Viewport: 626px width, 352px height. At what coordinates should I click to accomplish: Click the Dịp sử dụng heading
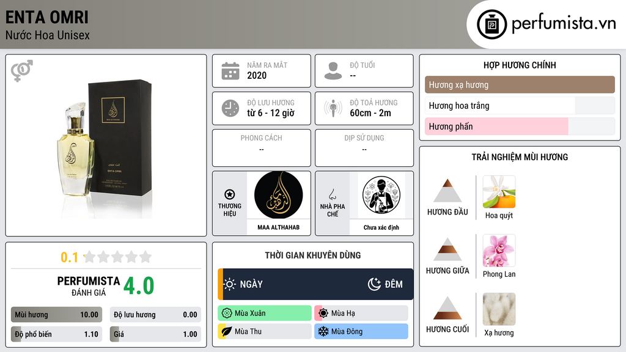(x=364, y=137)
